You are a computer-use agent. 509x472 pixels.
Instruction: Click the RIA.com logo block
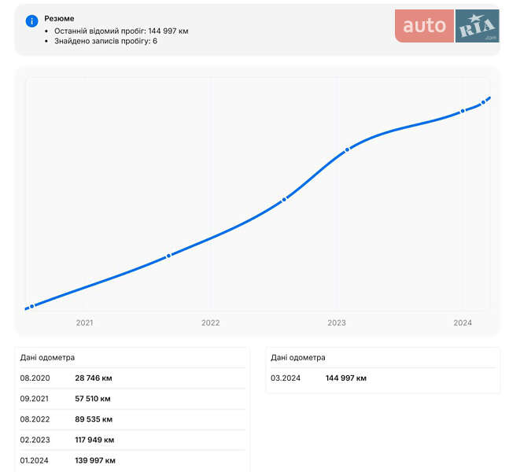[x=477, y=26]
